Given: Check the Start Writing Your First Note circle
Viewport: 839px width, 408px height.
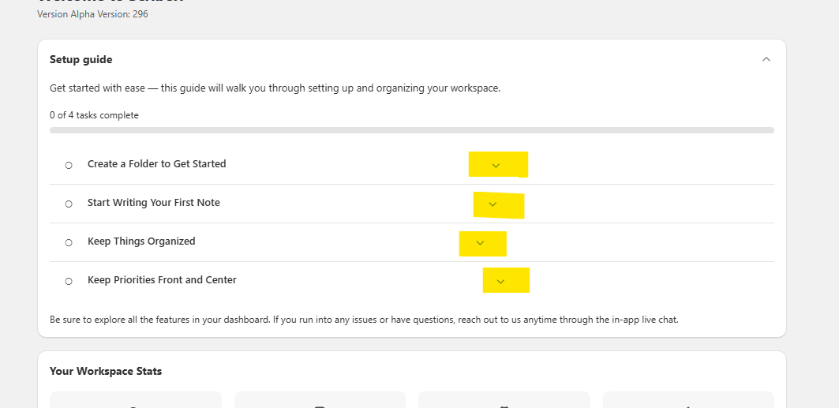Looking at the screenshot, I should (x=69, y=204).
